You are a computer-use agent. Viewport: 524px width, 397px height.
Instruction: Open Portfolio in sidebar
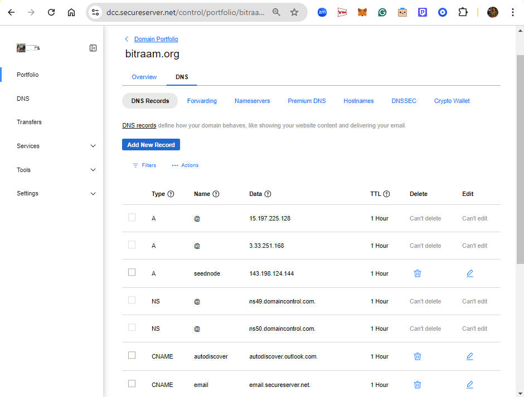28,75
